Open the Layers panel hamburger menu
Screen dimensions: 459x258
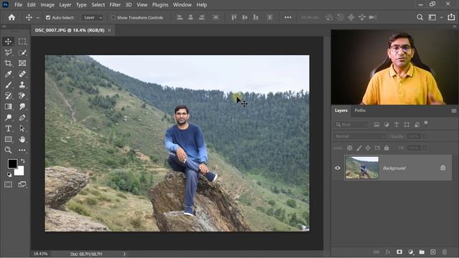(454, 111)
